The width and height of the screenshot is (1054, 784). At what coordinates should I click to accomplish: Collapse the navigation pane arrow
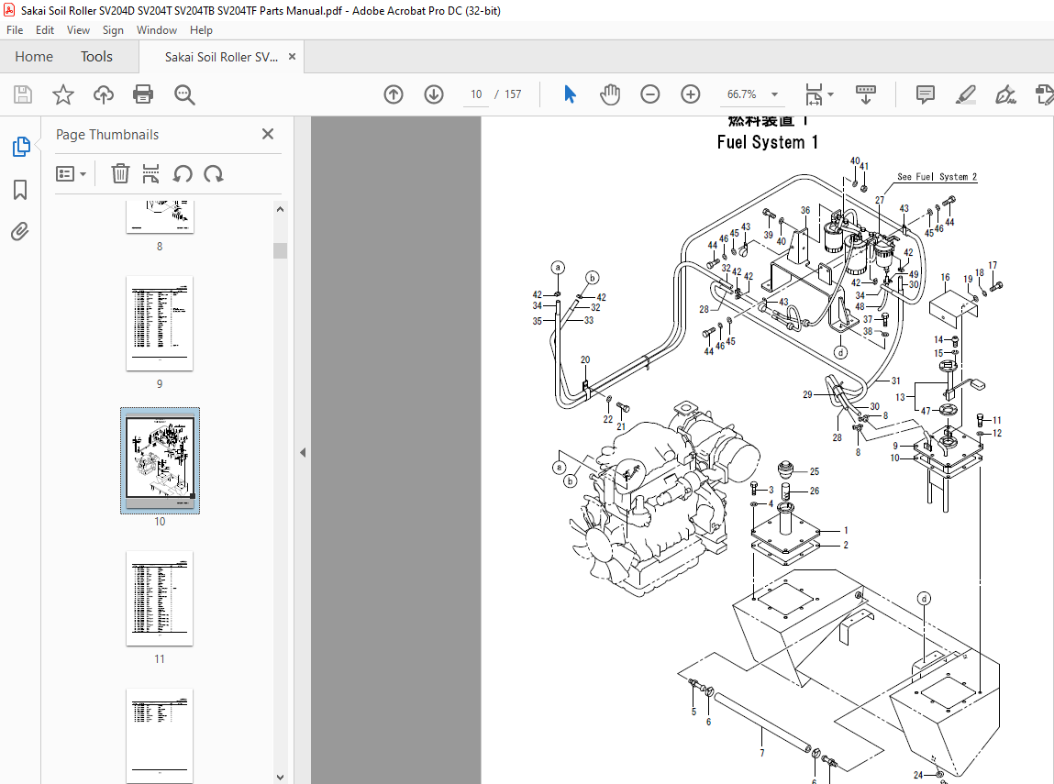pos(303,453)
